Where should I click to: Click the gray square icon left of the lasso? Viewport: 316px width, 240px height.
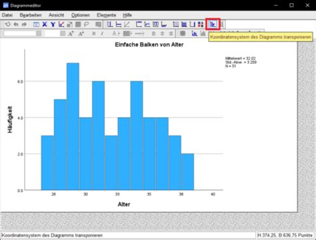coord(78,25)
